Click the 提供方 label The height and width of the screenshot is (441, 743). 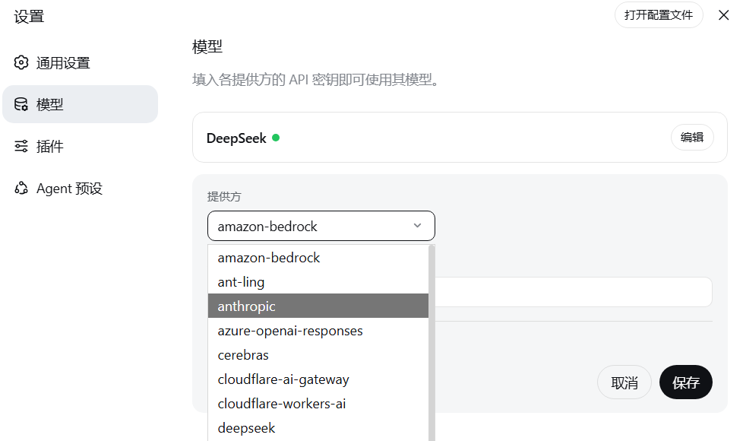[x=223, y=196]
